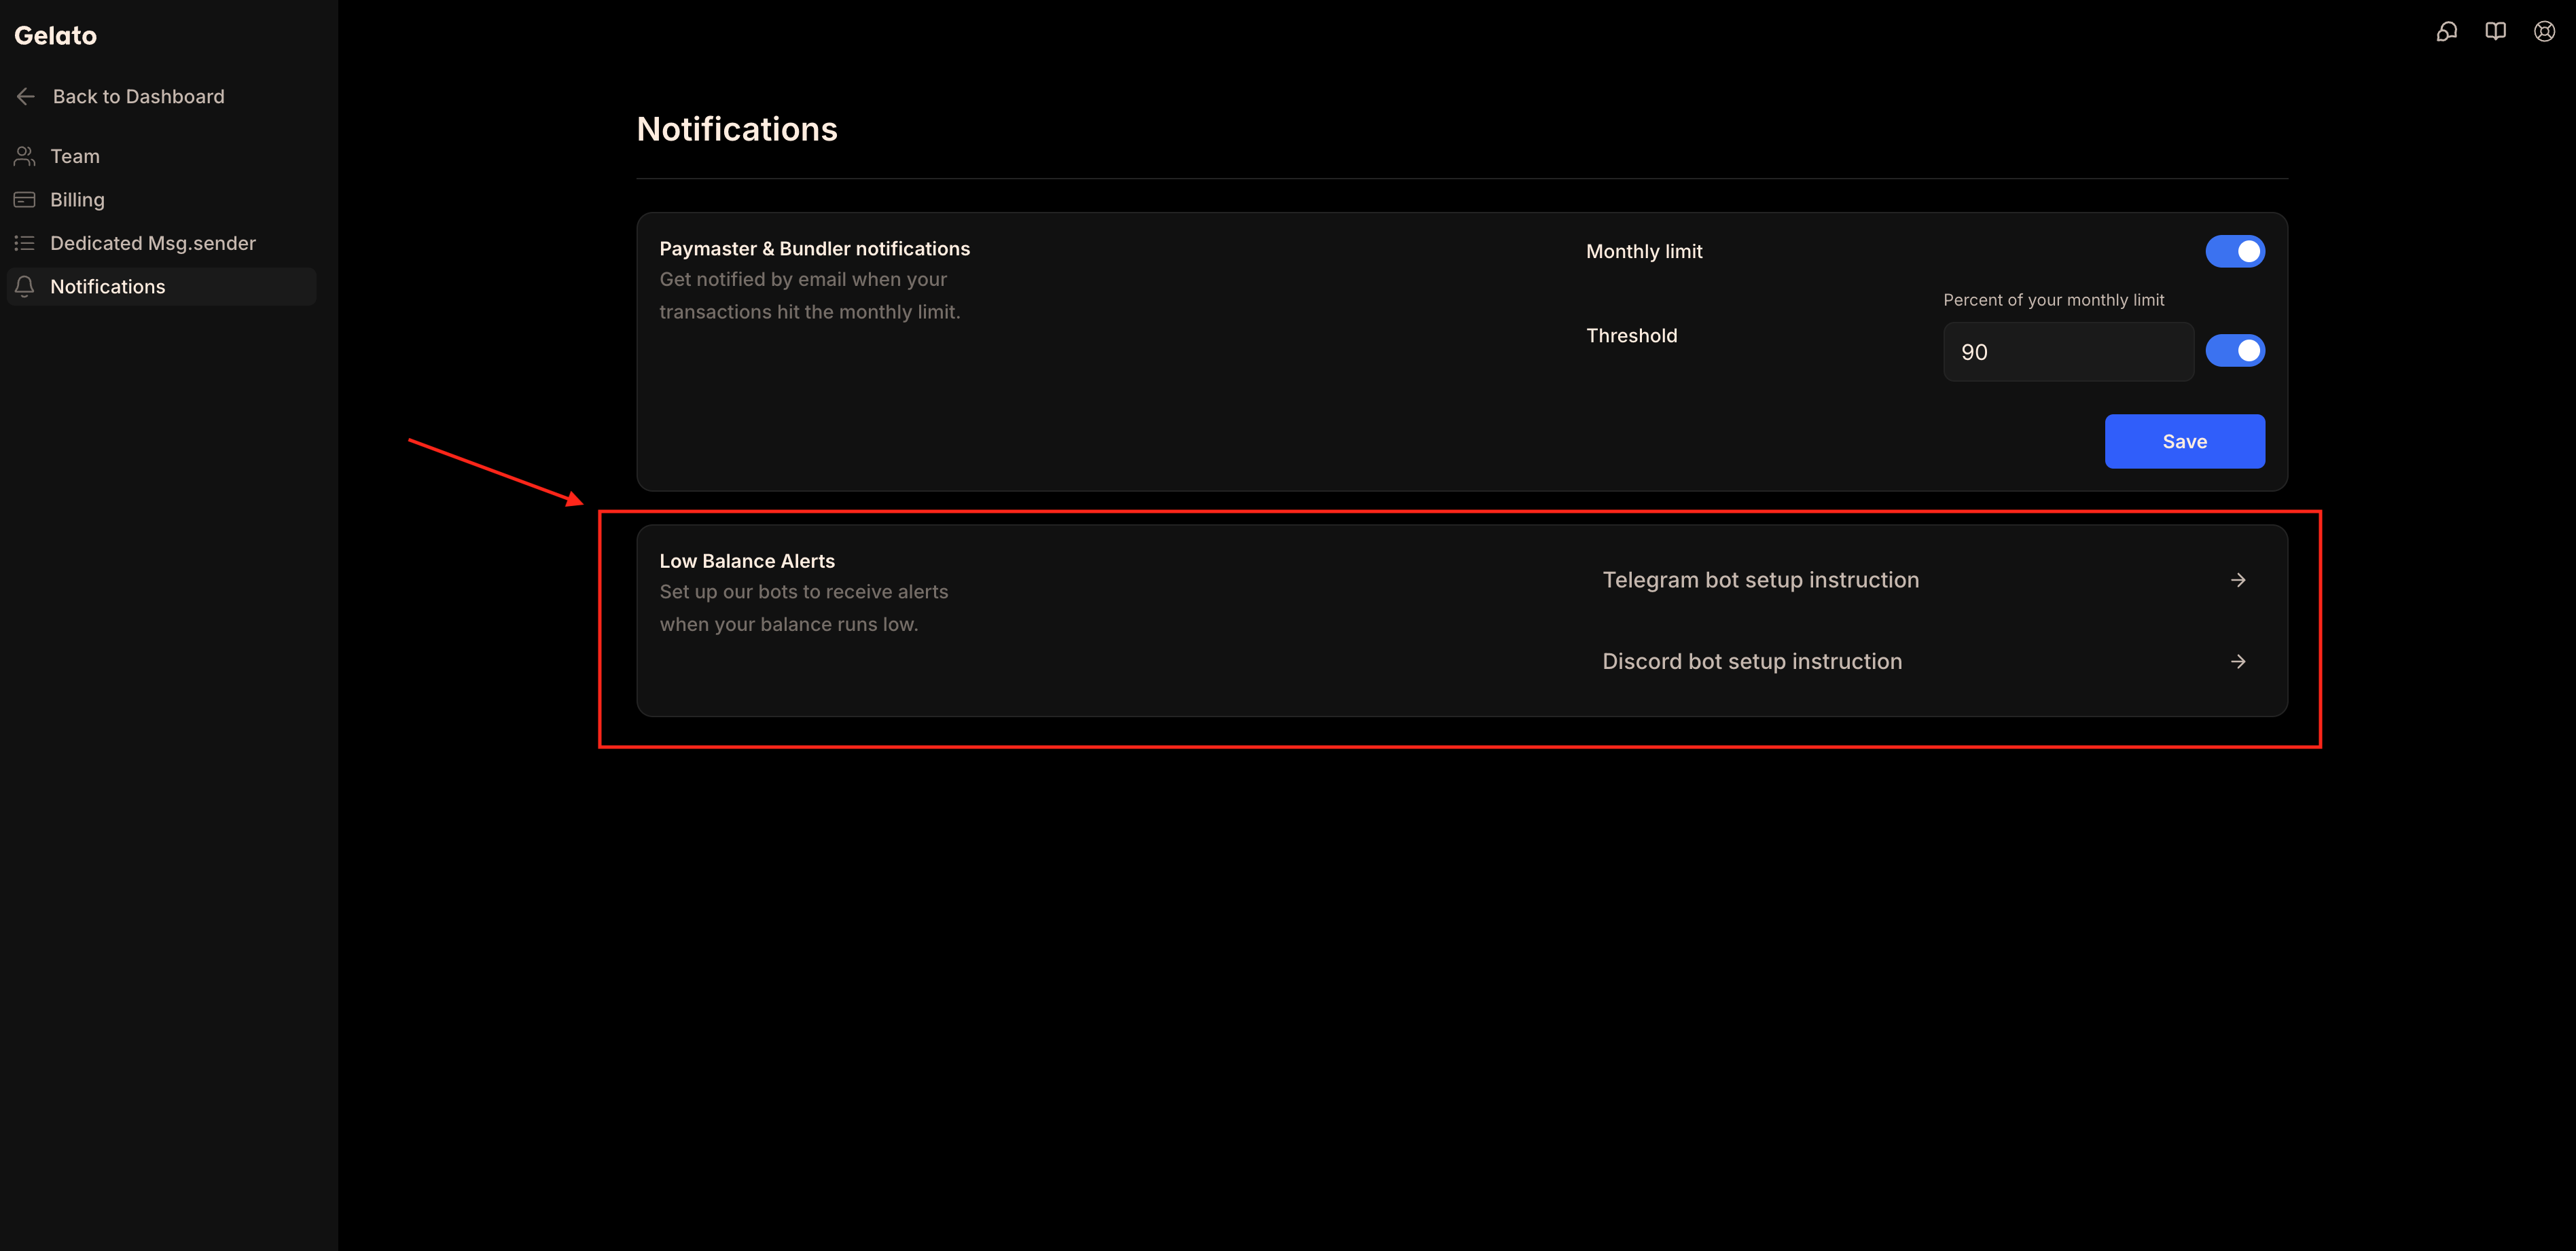2576x1251 pixels.
Task: Focus the percent of monthly limit field
Action: point(2068,352)
